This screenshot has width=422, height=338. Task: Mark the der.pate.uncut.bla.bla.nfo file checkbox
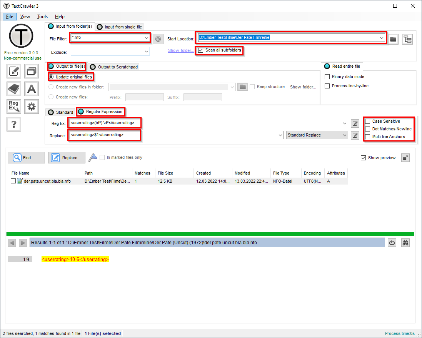13,181
